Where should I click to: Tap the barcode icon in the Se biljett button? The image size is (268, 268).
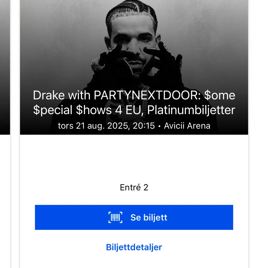(115, 217)
